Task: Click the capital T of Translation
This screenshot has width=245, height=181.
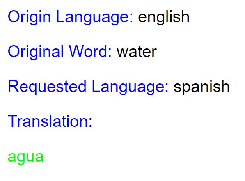Action: (12, 121)
